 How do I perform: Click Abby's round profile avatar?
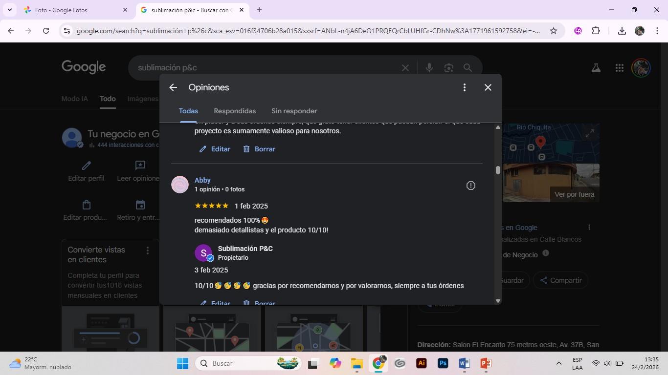pyautogui.click(x=180, y=185)
